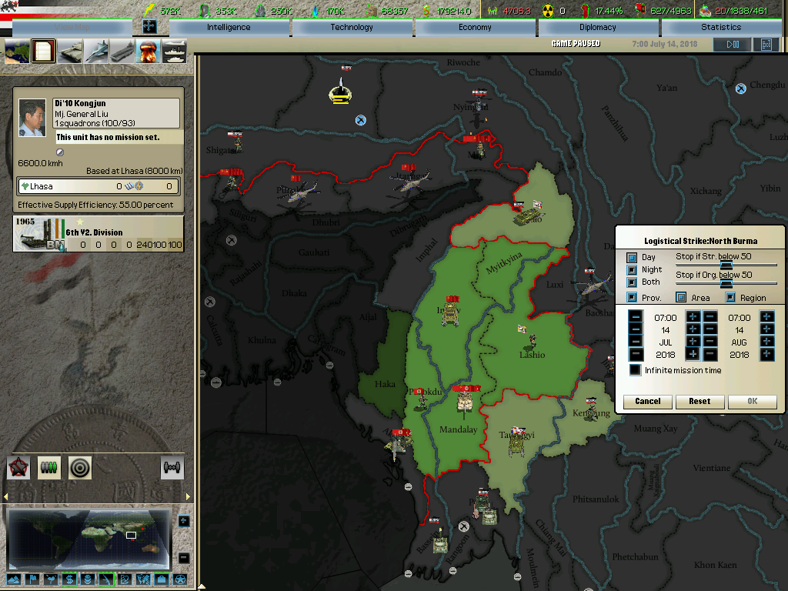Enable the Infinite mission time checkbox

(x=635, y=370)
